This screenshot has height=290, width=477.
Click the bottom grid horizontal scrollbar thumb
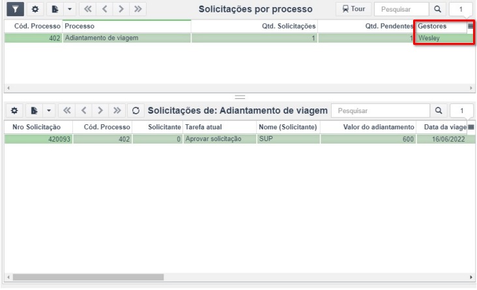pos(88,277)
